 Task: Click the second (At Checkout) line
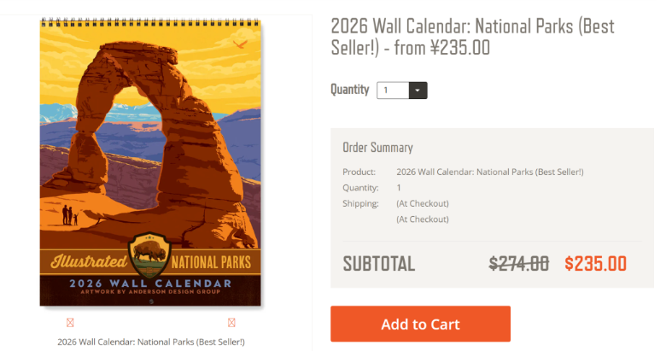pyautogui.click(x=423, y=219)
